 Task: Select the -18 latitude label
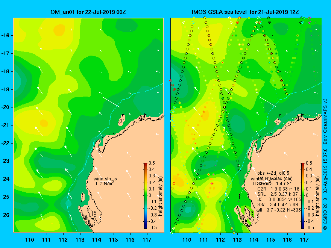[x=5, y=71]
